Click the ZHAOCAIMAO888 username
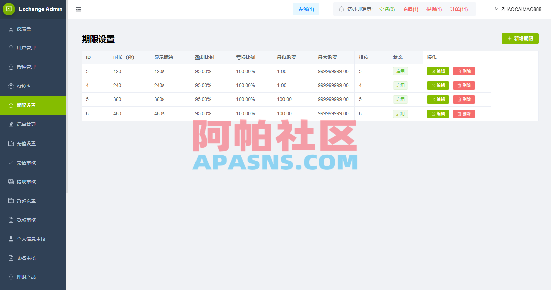 (x=521, y=9)
